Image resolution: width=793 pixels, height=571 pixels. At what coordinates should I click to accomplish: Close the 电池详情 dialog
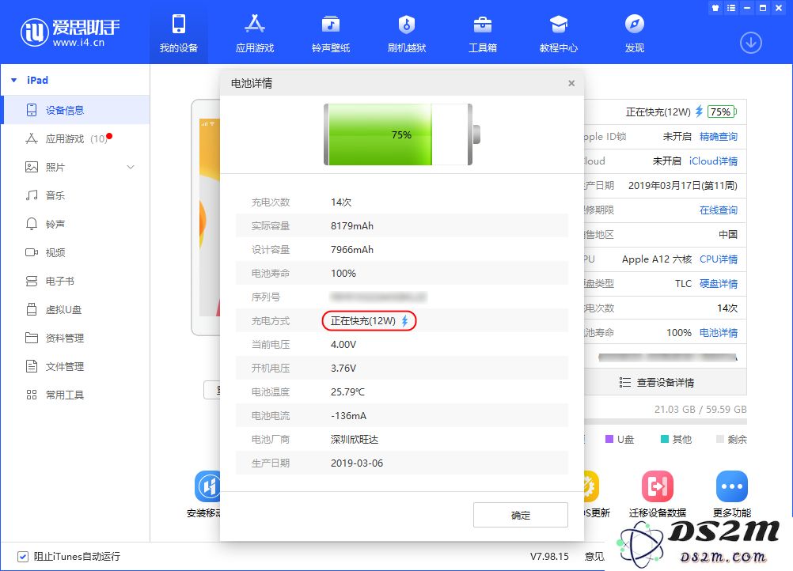click(571, 83)
